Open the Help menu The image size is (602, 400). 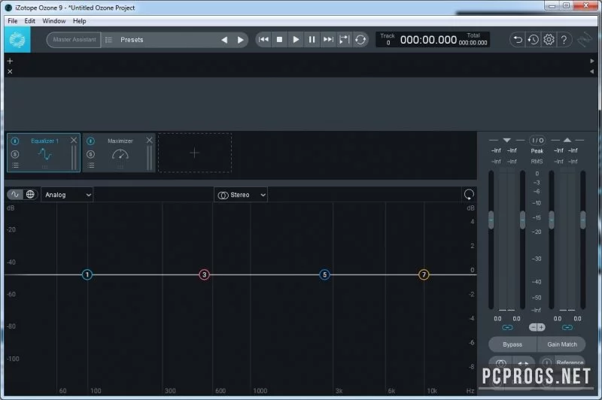[x=80, y=21]
